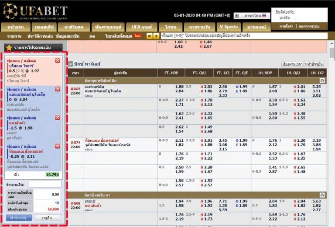335x227 pixels.
Task: Open the V Sports tab
Action: point(229,27)
